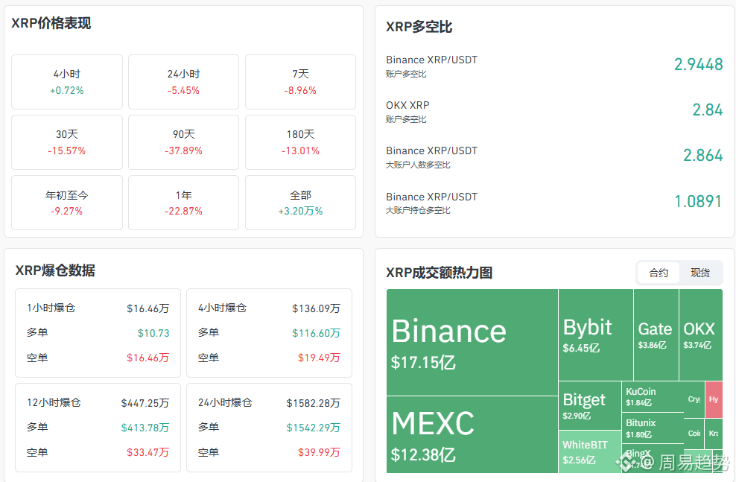Open the 24小时 price change card

[183, 82]
